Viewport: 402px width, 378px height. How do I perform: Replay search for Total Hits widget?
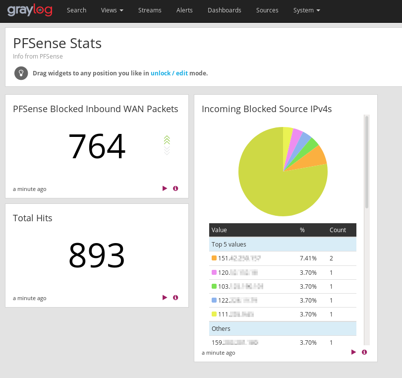(x=165, y=298)
